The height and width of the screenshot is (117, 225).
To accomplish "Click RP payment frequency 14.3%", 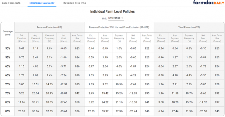I will click(50, 84).
